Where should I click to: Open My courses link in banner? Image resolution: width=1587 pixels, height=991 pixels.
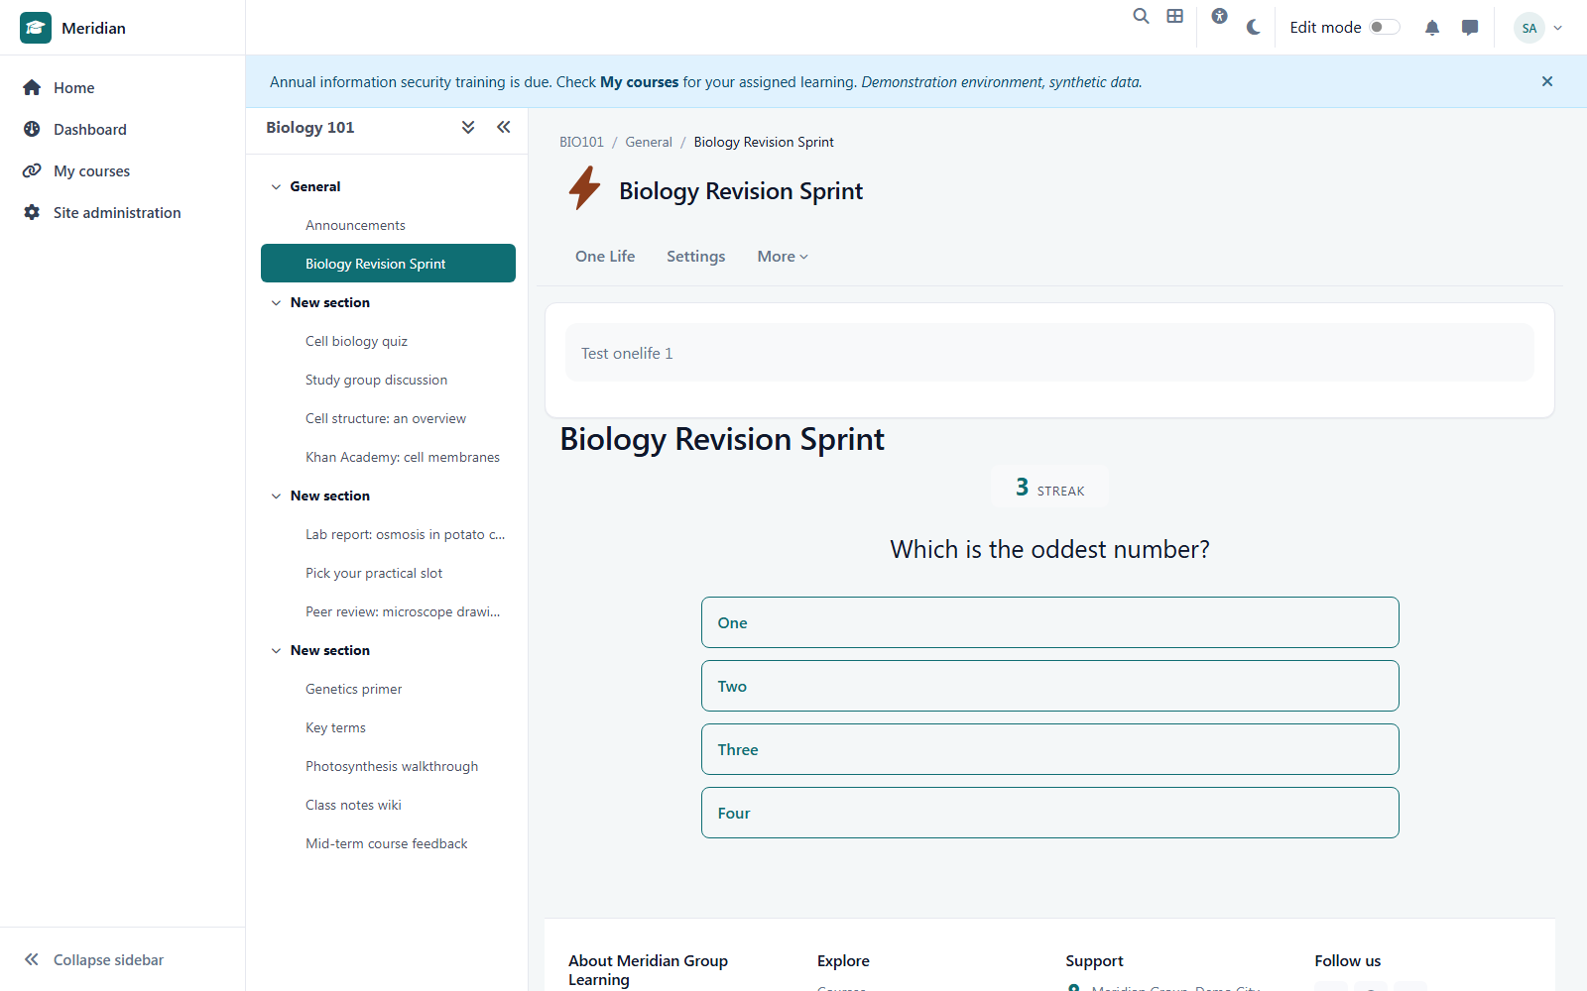(639, 82)
